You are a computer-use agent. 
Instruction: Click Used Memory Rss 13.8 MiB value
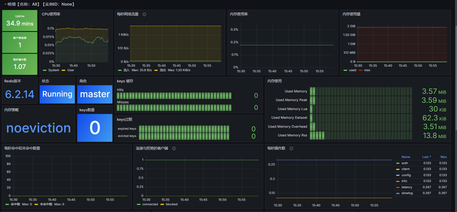tap(435, 136)
